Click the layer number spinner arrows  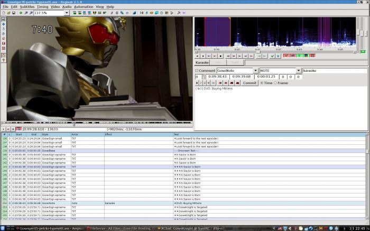[203, 77]
